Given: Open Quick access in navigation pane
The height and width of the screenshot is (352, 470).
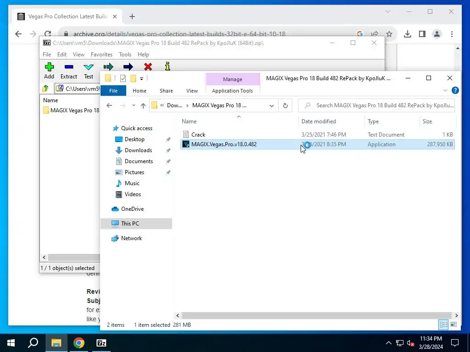Looking at the screenshot, I should point(137,128).
